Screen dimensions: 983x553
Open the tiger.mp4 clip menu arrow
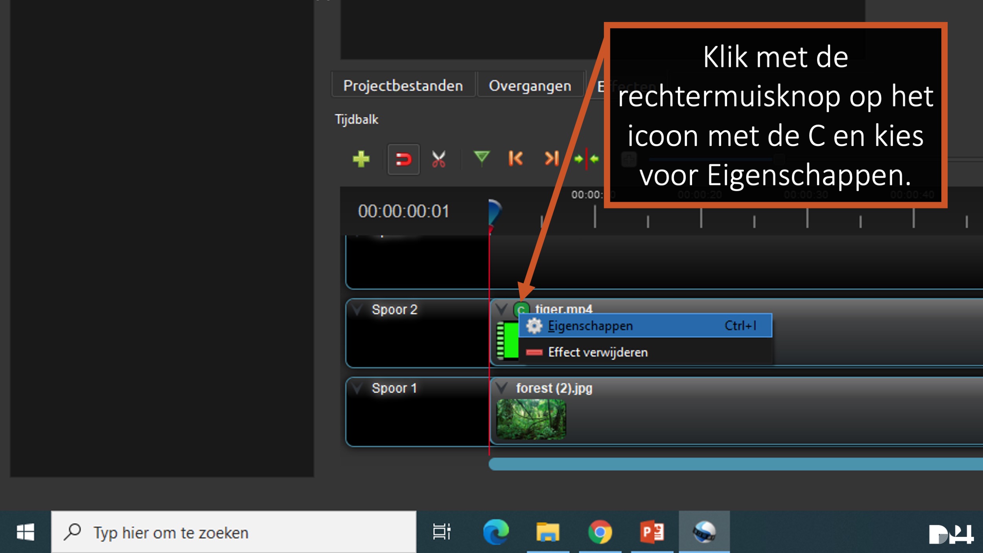point(501,309)
